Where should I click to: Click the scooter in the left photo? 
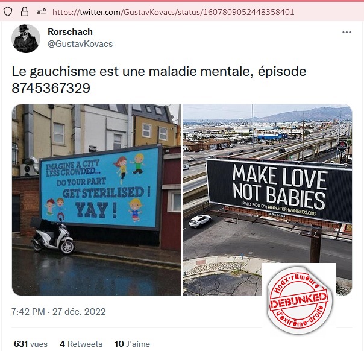point(52,236)
